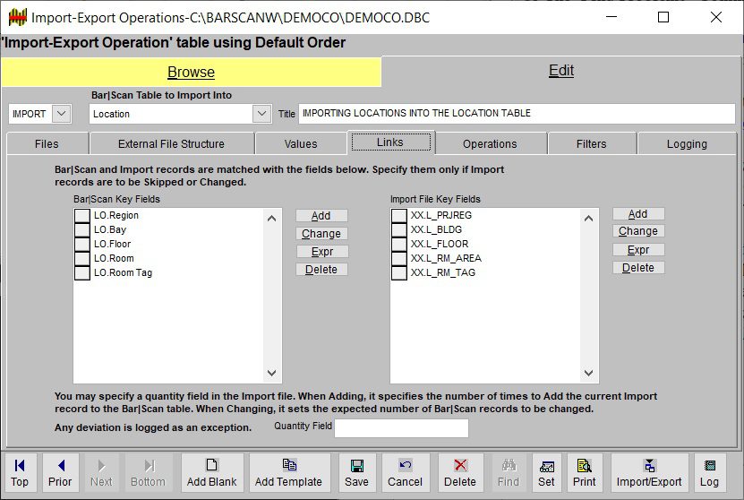
Task: Select the LO.Region list entry text
Action: 116,216
